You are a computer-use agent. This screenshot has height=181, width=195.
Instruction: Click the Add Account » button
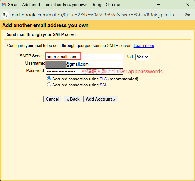click(100, 99)
